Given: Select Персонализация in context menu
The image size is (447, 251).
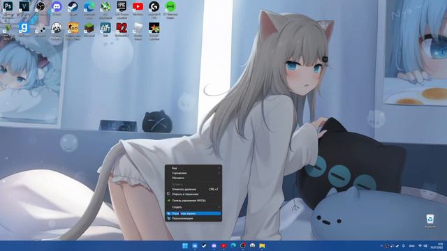Looking at the screenshot, I should (193, 218).
